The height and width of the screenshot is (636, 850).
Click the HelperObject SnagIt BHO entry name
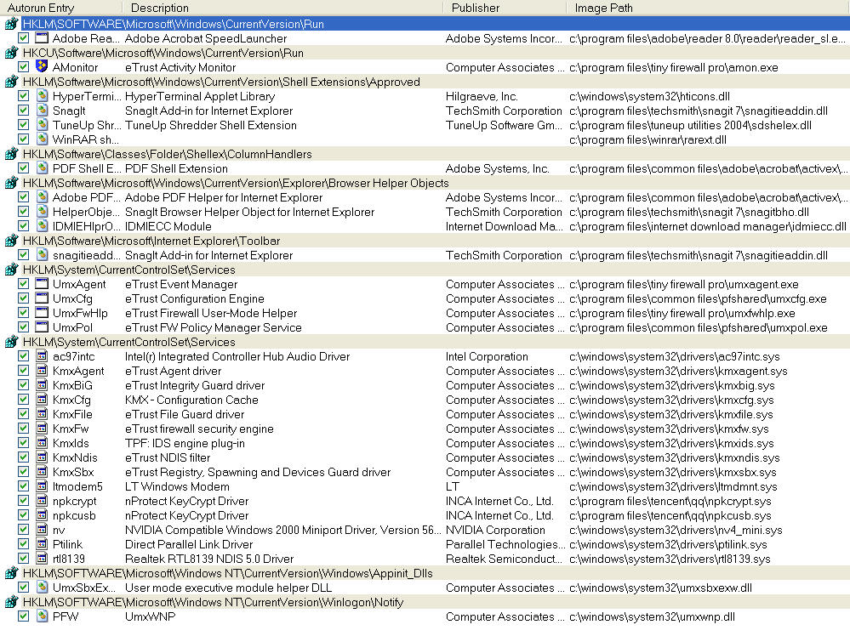click(86, 212)
